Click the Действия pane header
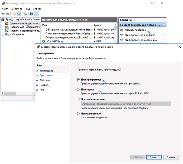This screenshot has width=183, height=164. pos(142,20)
